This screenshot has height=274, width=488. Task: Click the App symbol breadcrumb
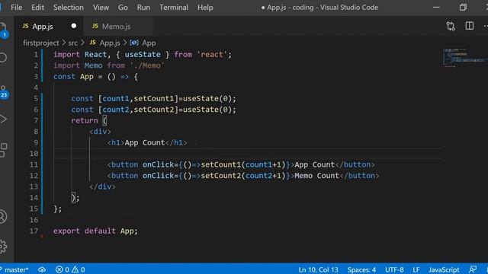click(143, 43)
